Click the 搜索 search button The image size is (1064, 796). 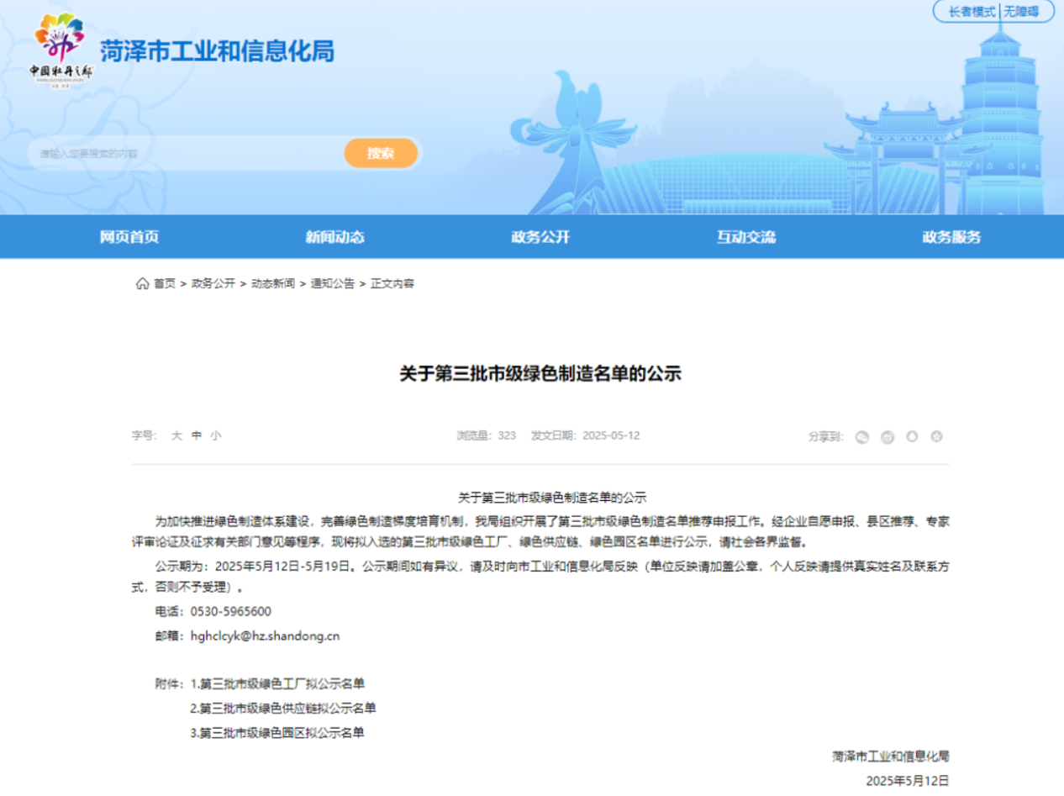pos(382,153)
